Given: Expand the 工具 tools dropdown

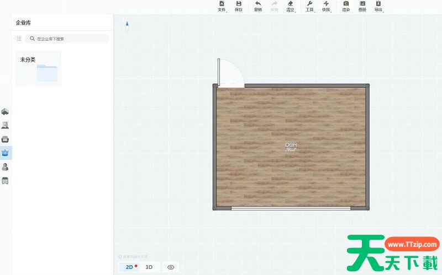Looking at the screenshot, I should pos(310,7).
